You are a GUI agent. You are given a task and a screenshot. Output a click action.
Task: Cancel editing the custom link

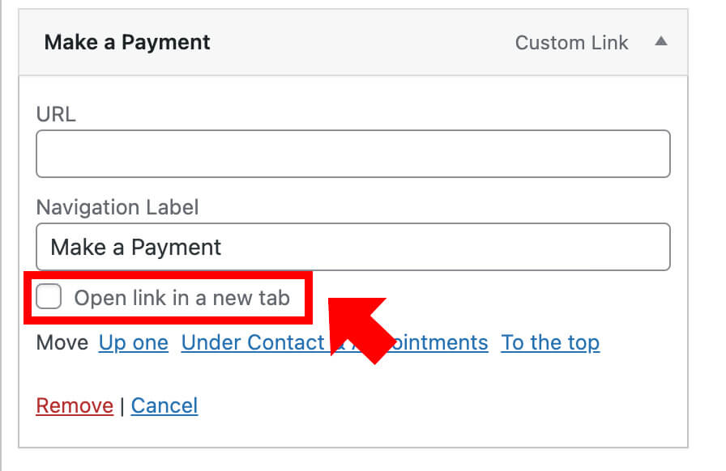pyautogui.click(x=164, y=405)
